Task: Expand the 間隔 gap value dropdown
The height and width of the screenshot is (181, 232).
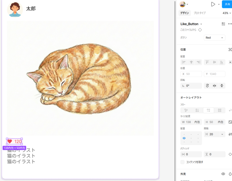Action: point(222,134)
